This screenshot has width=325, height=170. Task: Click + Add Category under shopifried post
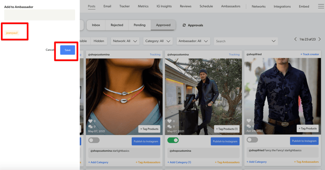coord(257,162)
